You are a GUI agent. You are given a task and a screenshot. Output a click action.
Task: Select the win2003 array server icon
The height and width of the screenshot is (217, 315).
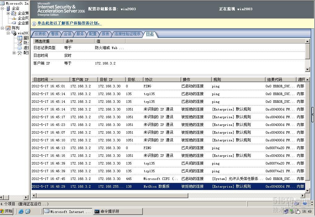[14, 33]
